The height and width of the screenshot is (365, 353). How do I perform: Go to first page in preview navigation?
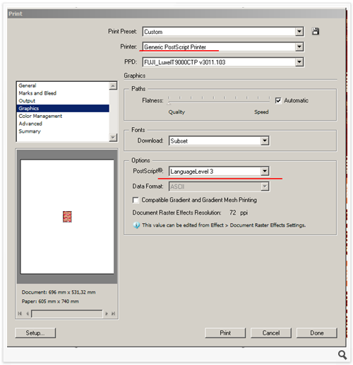[x=20, y=313]
